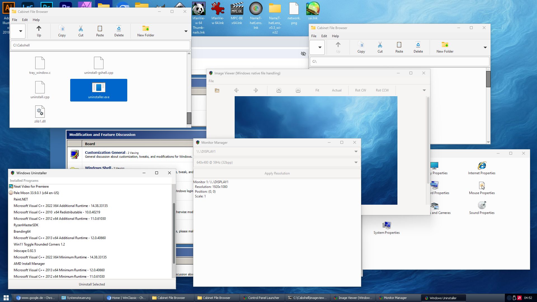The height and width of the screenshot is (302, 537).
Task: Expand the \\.\DISPLAY1 monitor selector
Action: click(x=277, y=151)
